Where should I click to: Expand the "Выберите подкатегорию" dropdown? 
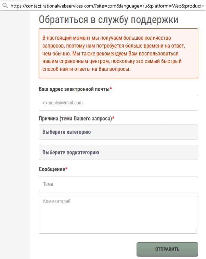pos(118,153)
